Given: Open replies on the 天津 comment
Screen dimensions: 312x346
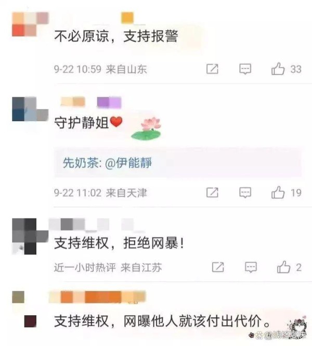Looking at the screenshot, I should pos(245,193).
